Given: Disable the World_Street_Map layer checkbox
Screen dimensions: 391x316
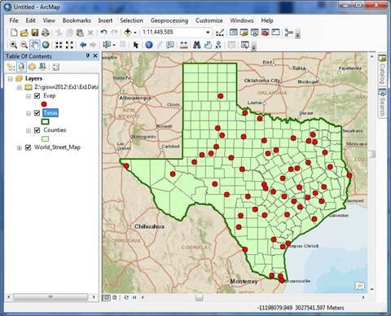Looking at the screenshot, I should (28, 147).
